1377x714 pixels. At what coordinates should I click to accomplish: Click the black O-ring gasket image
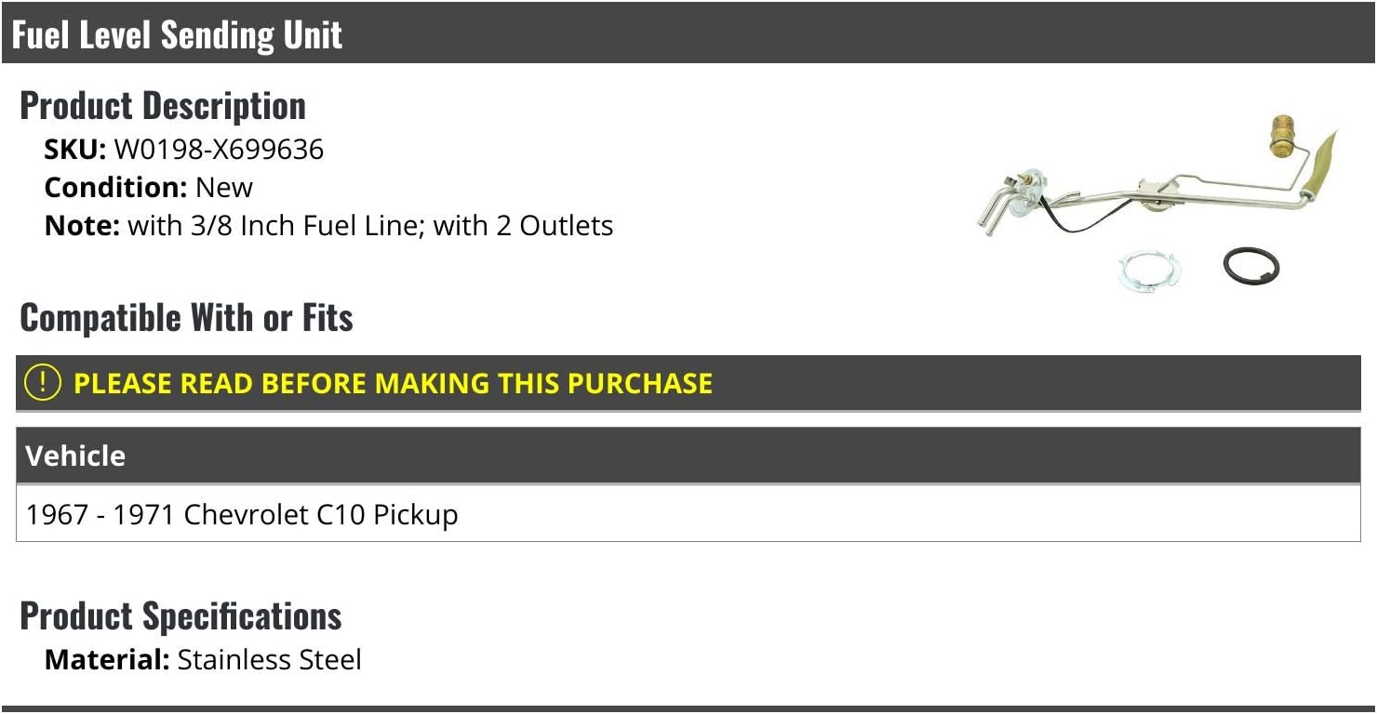tap(1251, 267)
